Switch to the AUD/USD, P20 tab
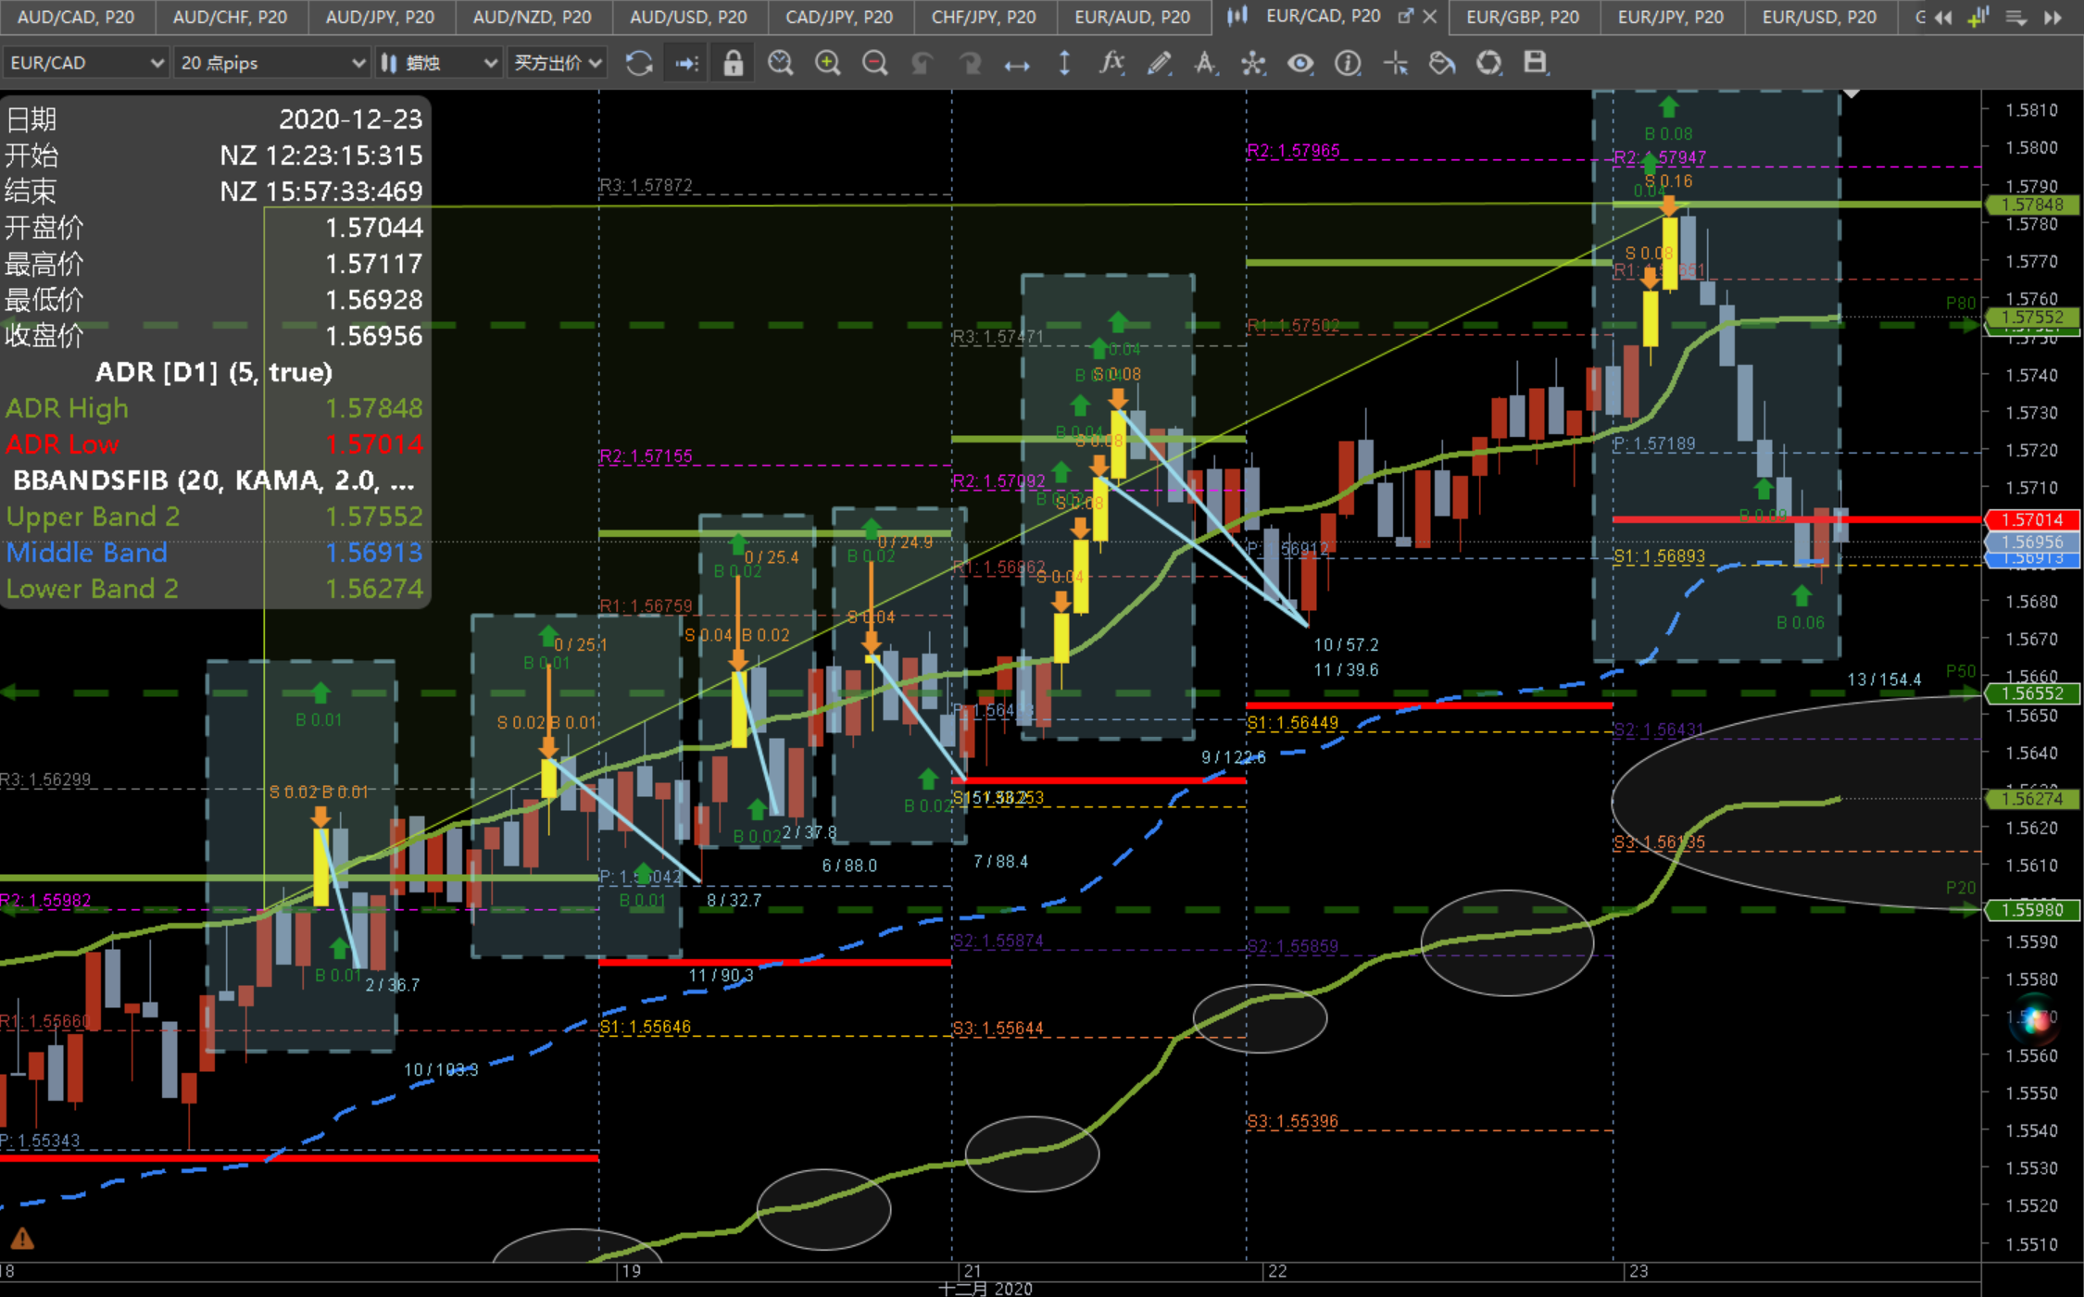 [688, 17]
